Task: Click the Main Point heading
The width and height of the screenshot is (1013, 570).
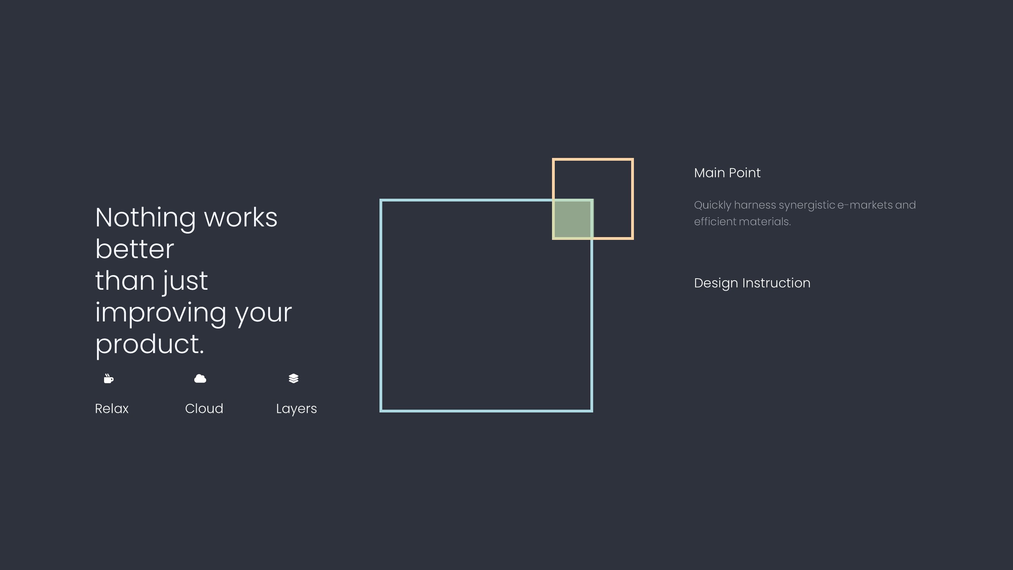Action: (x=727, y=173)
